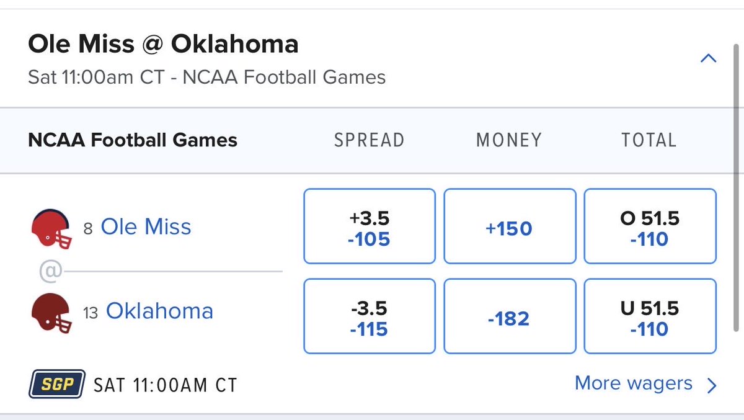Open the Ole Miss team link
The height and width of the screenshot is (420, 744).
(x=146, y=227)
